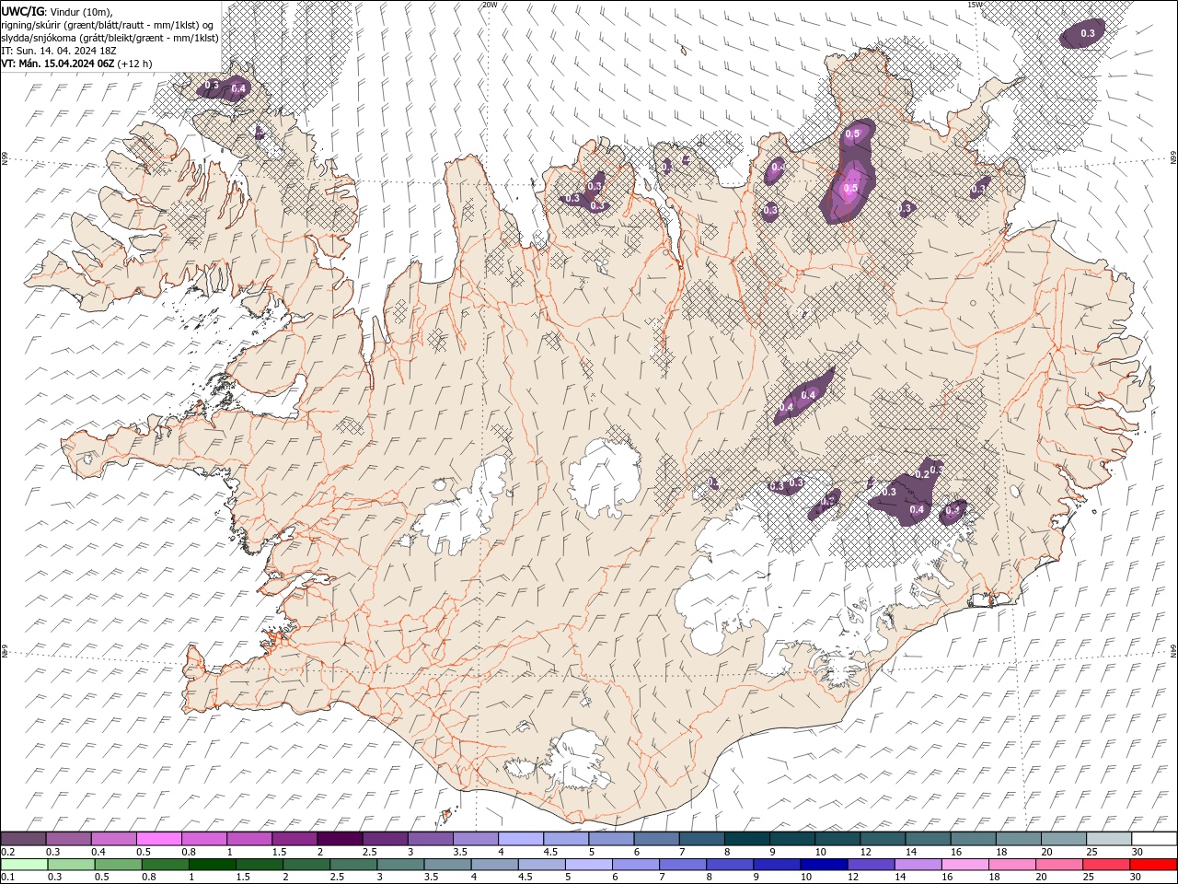Select the 0.1 palest green swatch in rain legend

click(x=24, y=865)
